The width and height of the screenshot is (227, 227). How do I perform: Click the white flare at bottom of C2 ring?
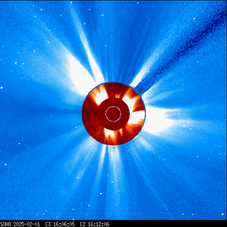pyautogui.click(x=110, y=133)
